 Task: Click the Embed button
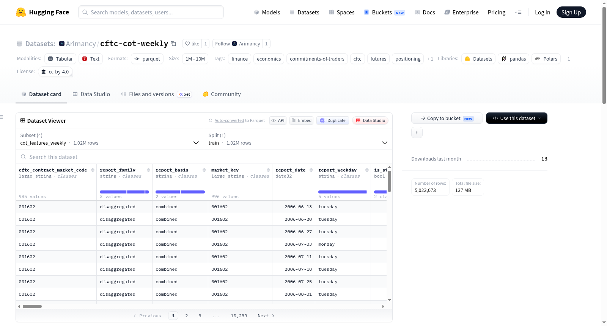pos(301,120)
